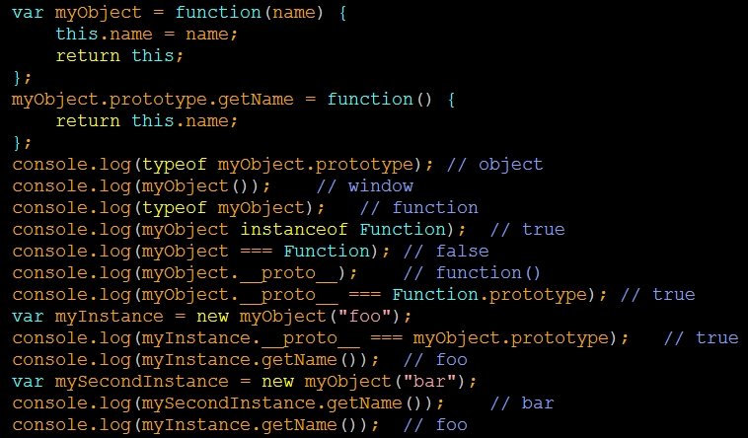Image resolution: width=748 pixels, height=438 pixels.
Task: Click the '// bar' comment
Action: click(522, 403)
